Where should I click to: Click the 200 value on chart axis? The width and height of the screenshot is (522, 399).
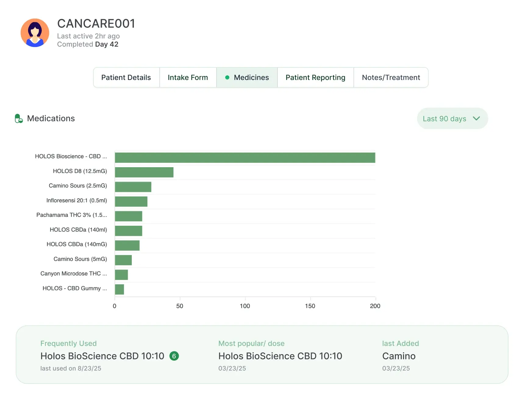click(x=375, y=306)
